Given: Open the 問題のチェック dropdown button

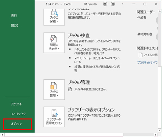Looking at the screenshot, I should pos(54,43).
